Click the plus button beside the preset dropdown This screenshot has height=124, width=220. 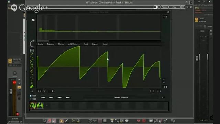(159, 7)
